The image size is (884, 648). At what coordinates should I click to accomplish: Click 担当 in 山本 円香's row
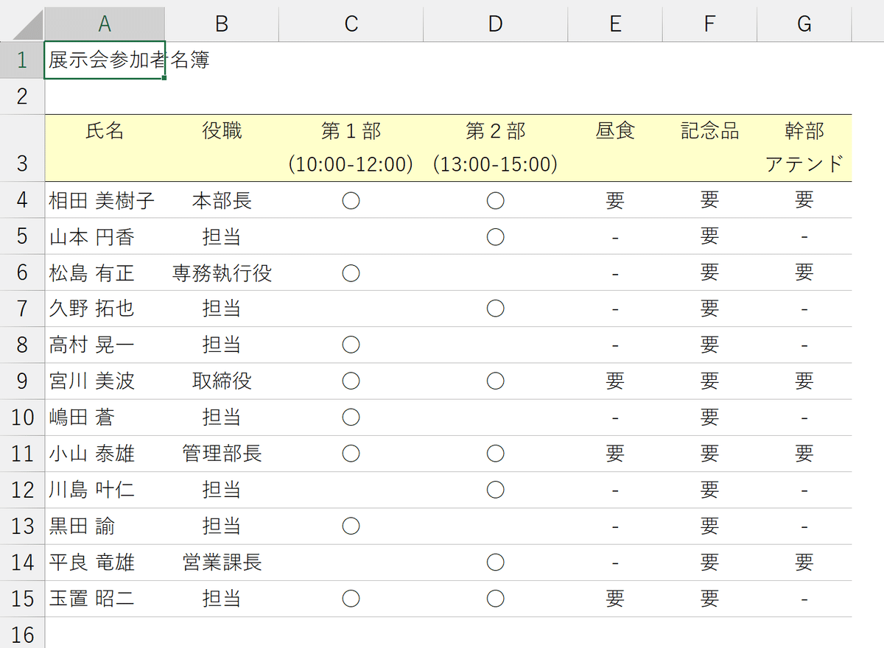click(222, 236)
